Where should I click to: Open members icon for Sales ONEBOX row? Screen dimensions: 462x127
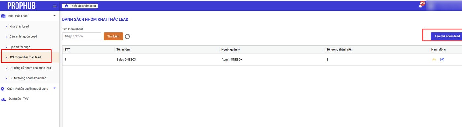pos(434,59)
